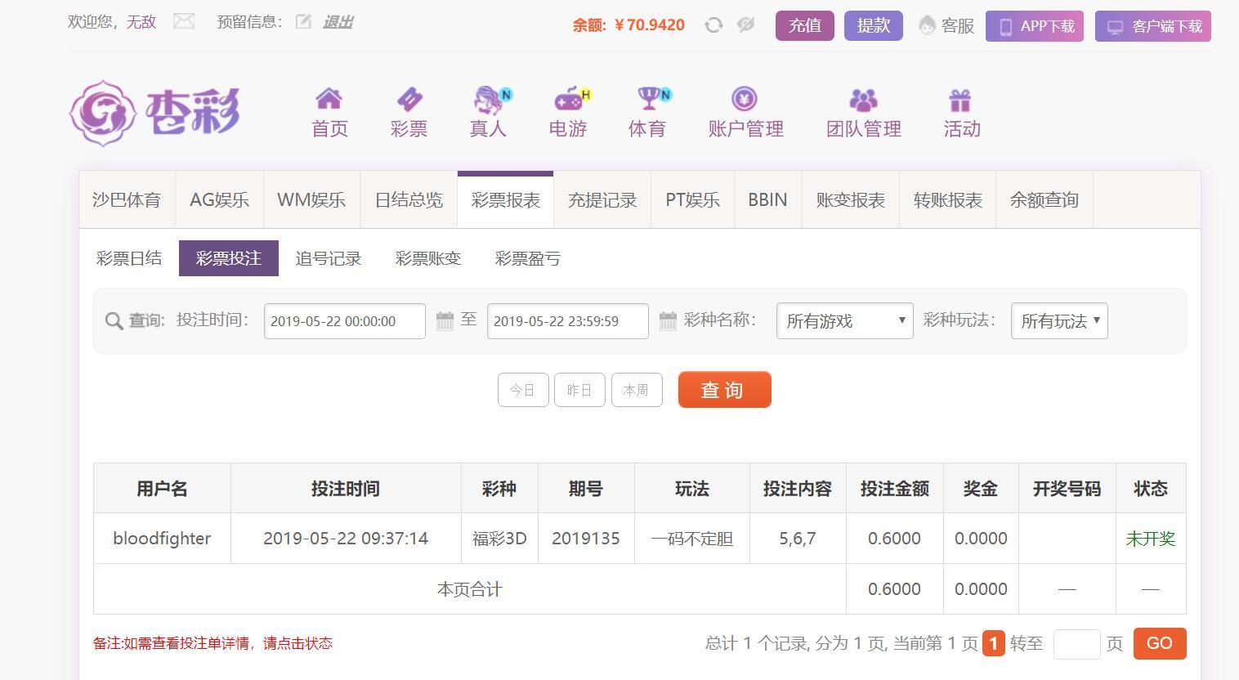Click the 本周 quick filter button
1239x680 pixels.
coord(637,390)
